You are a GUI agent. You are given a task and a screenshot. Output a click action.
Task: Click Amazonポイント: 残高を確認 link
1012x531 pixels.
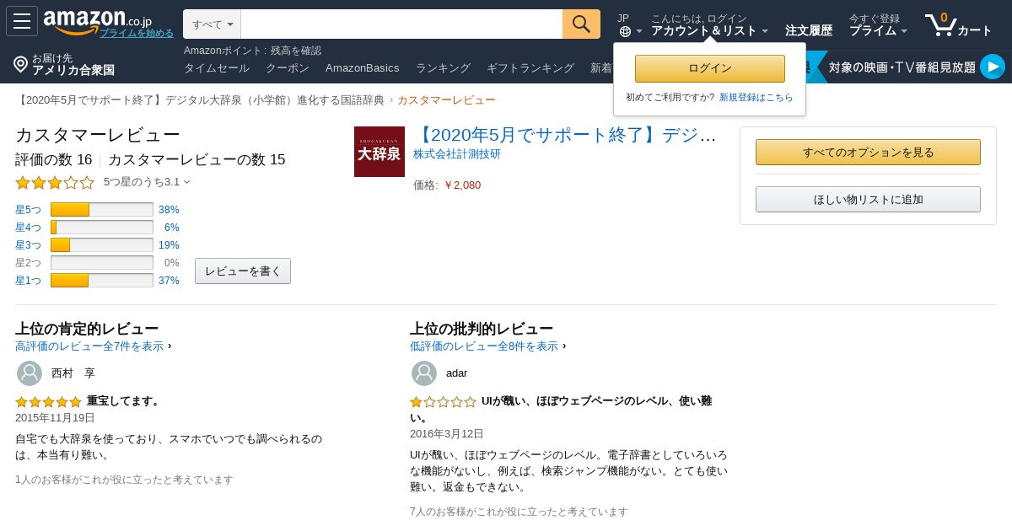252,51
